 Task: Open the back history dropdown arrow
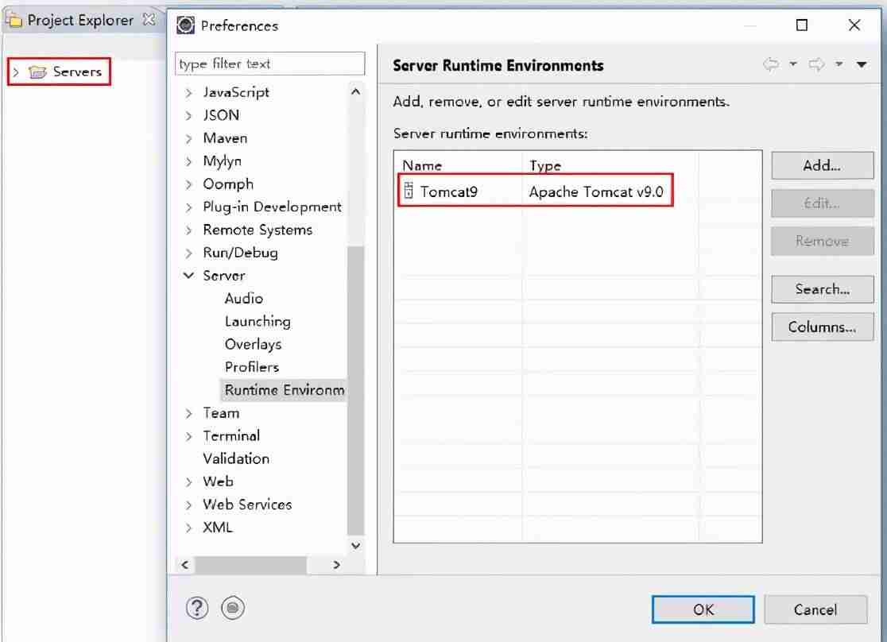[793, 64]
